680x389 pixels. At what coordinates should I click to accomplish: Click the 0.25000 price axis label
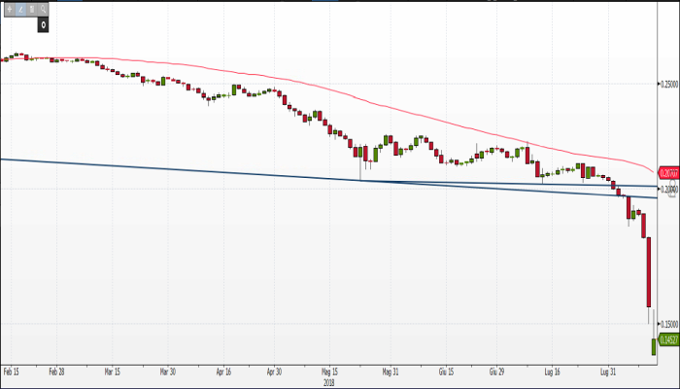[669, 85]
